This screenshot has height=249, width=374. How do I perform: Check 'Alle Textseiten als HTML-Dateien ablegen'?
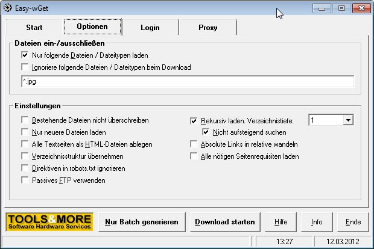[25, 144]
